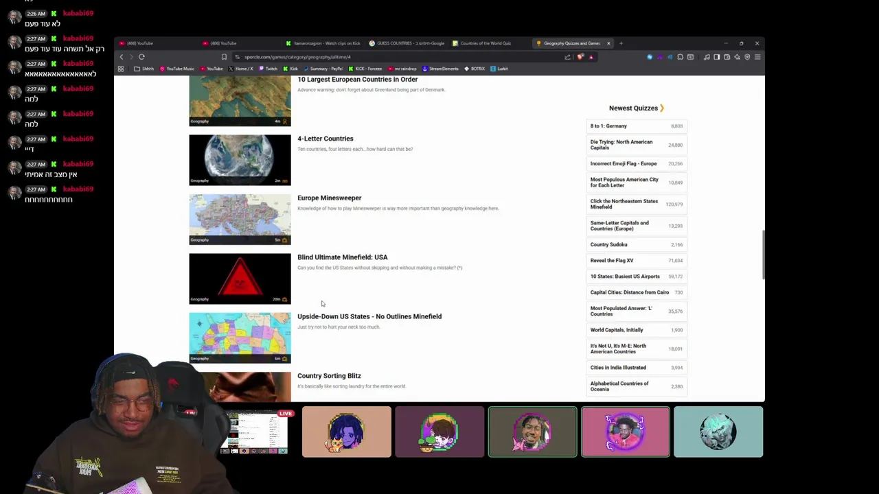
Task: Click the page's vertical scrollbar thumb
Action: pyautogui.click(x=762, y=255)
